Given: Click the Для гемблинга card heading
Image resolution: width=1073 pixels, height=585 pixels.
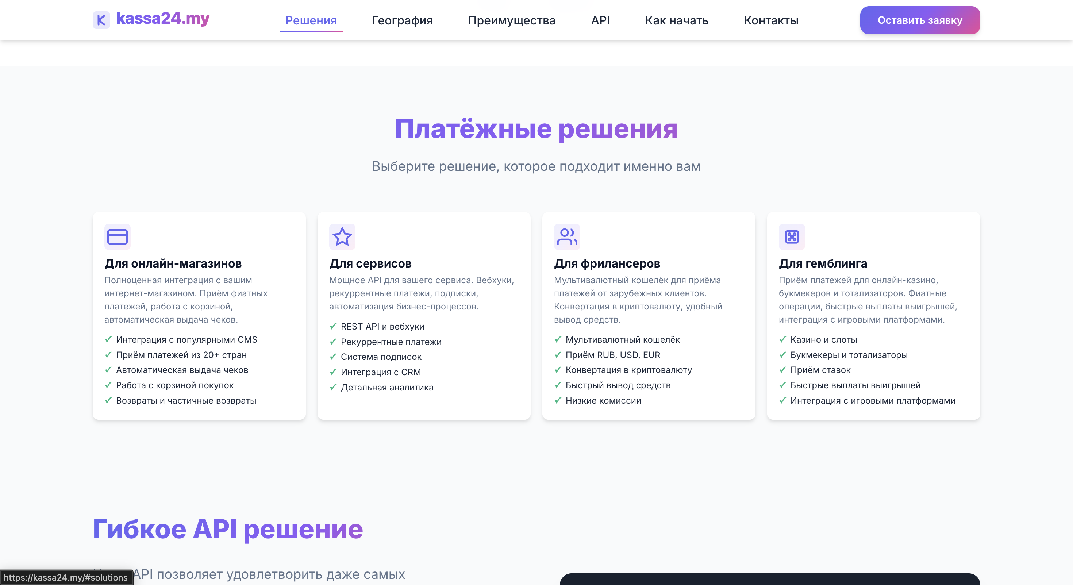Looking at the screenshot, I should coord(823,263).
